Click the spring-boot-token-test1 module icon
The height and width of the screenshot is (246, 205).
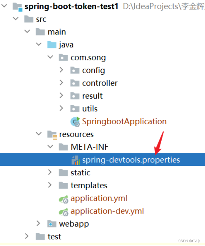[x=17, y=7]
